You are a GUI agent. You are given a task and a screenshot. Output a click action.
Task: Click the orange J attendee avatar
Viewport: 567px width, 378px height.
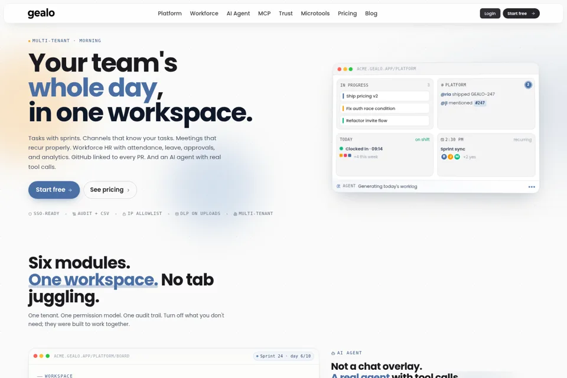[x=450, y=157]
